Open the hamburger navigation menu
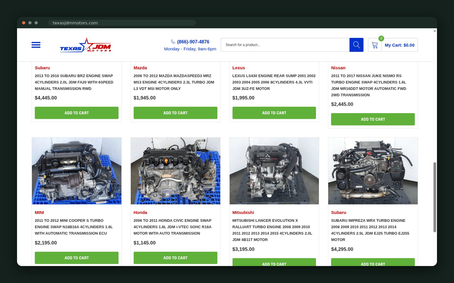The width and height of the screenshot is (454, 283). [x=36, y=45]
